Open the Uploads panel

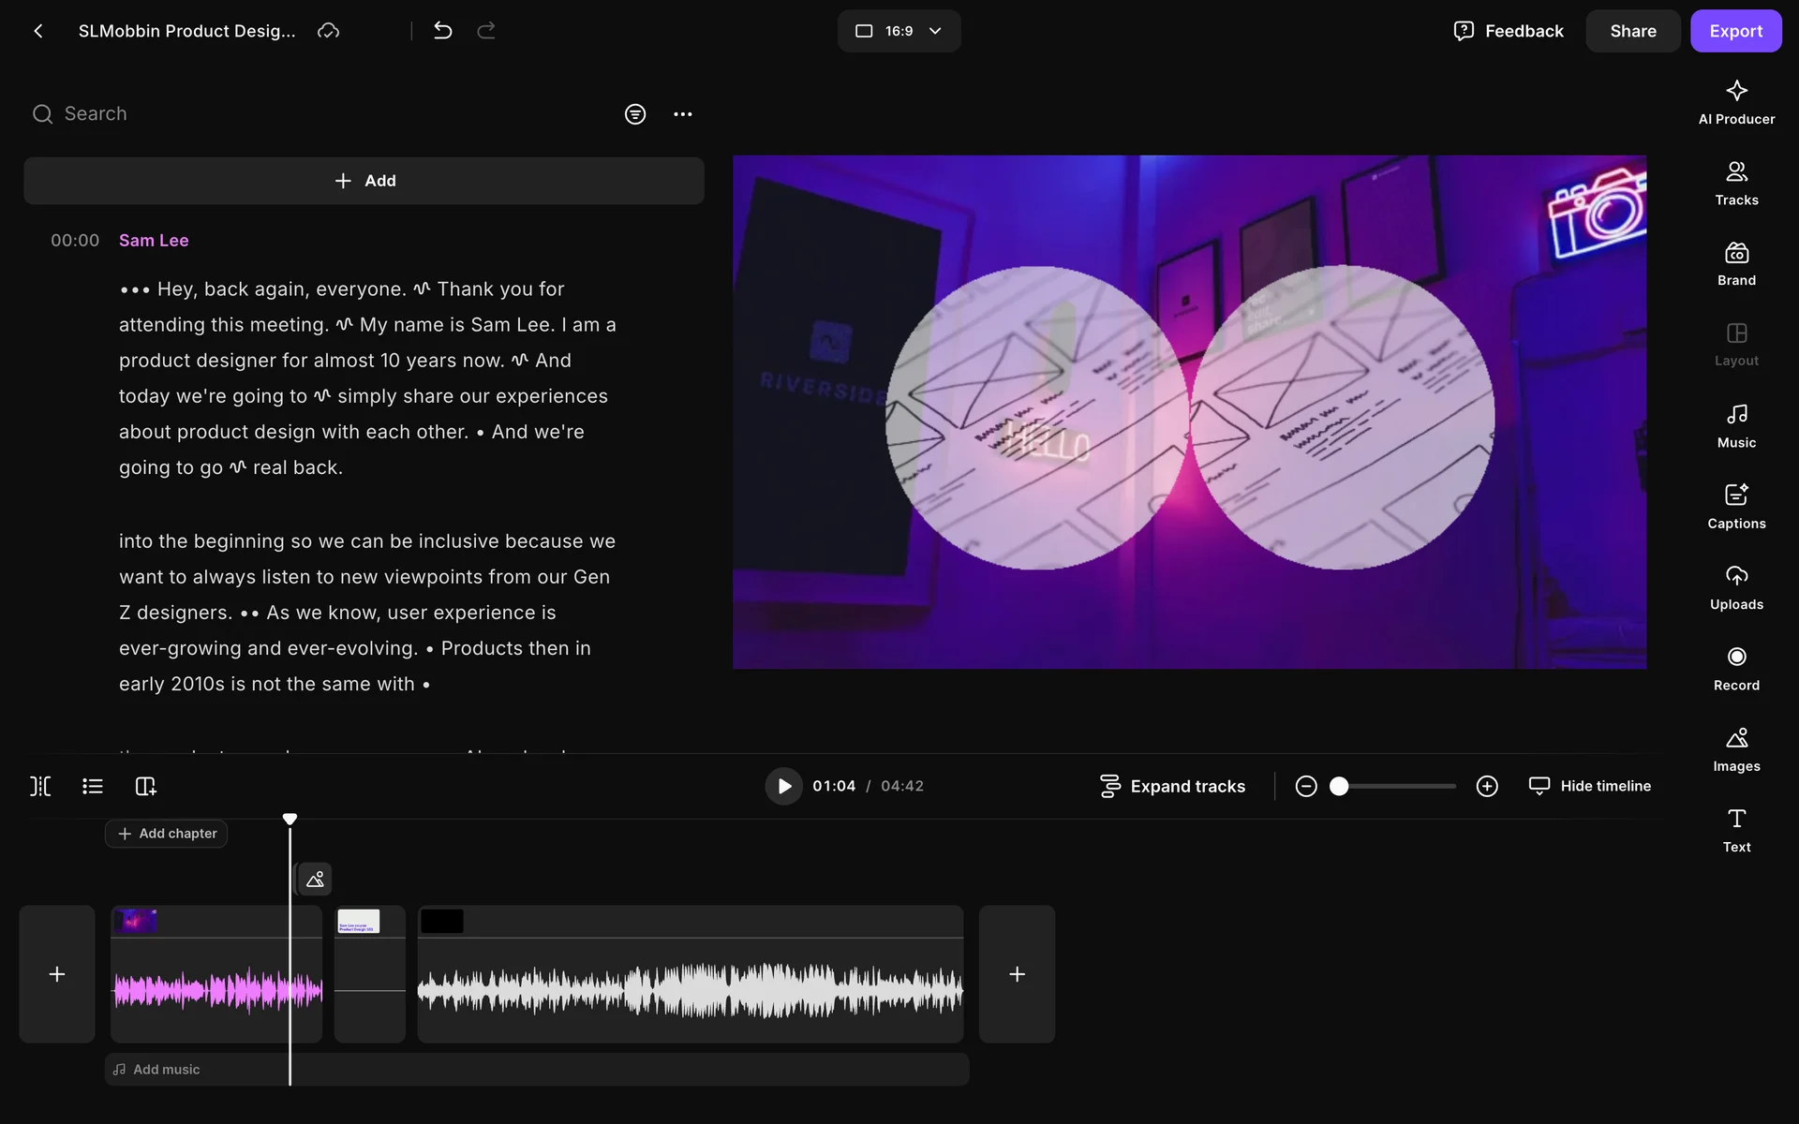coord(1735,587)
